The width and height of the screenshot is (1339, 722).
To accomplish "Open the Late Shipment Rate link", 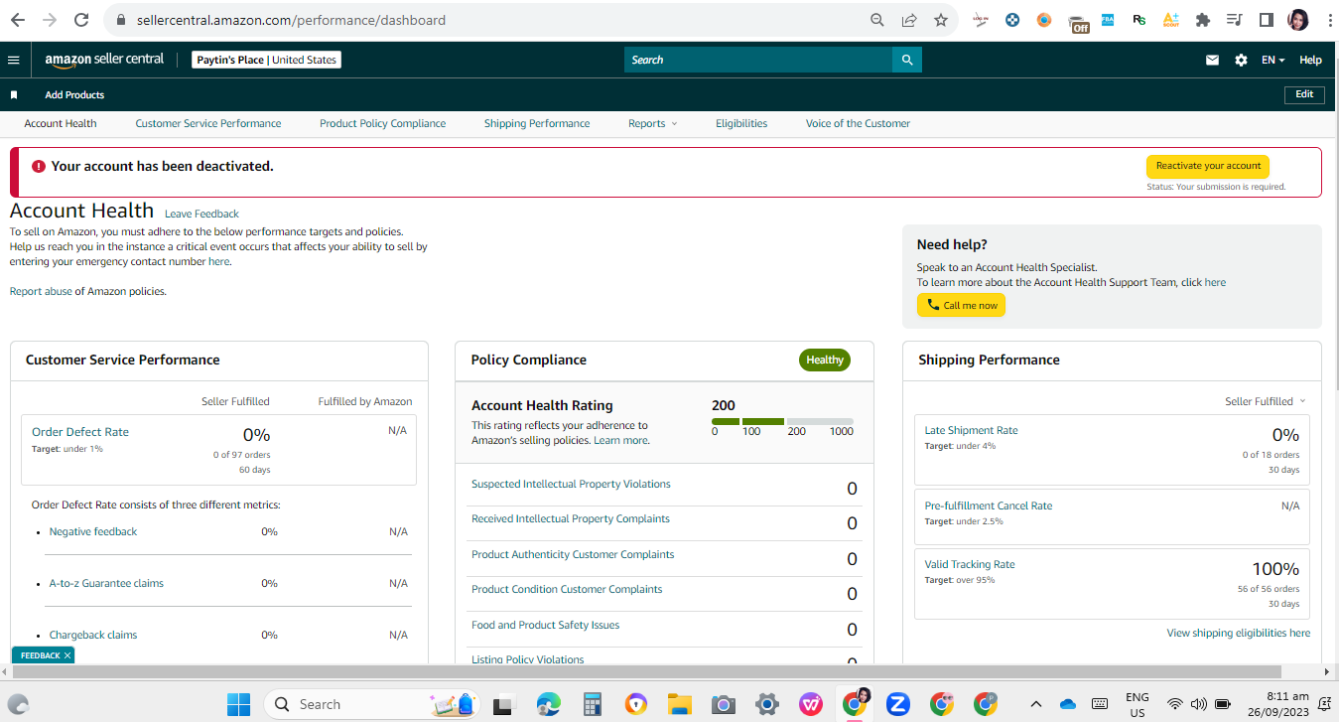I will (971, 430).
